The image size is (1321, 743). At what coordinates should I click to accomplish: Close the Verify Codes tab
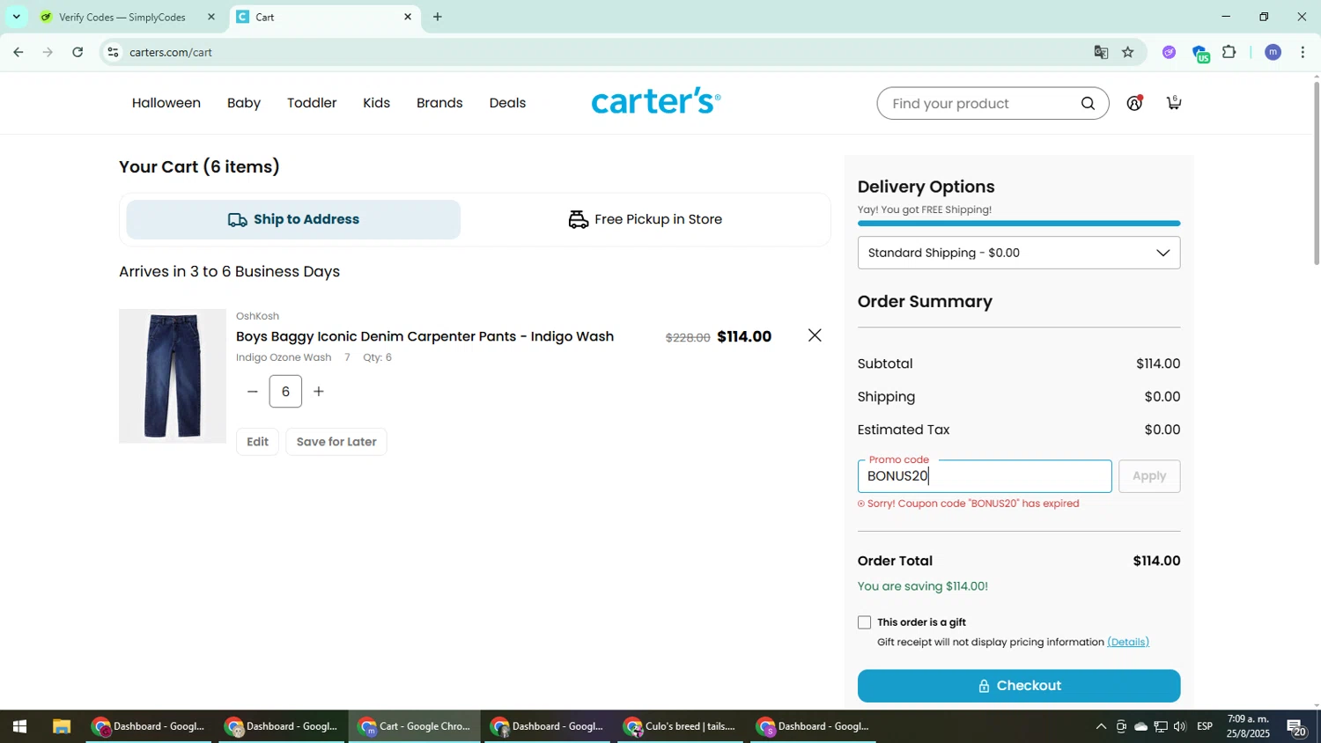pos(211,17)
